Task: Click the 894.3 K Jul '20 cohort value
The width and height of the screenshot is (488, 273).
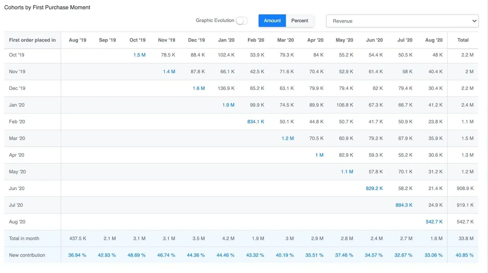Action: coord(404,205)
